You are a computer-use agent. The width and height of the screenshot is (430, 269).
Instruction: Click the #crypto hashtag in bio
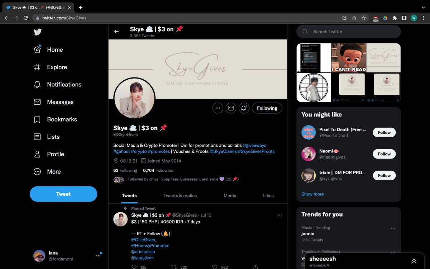point(138,151)
